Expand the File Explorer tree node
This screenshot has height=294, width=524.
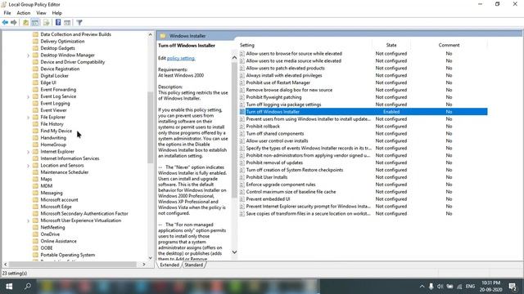click(x=28, y=118)
